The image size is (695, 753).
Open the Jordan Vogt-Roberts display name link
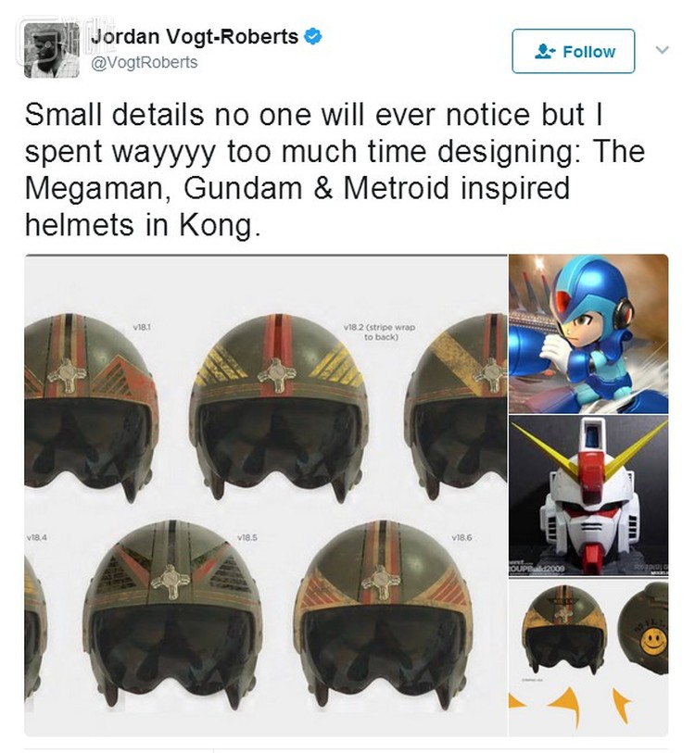point(195,36)
